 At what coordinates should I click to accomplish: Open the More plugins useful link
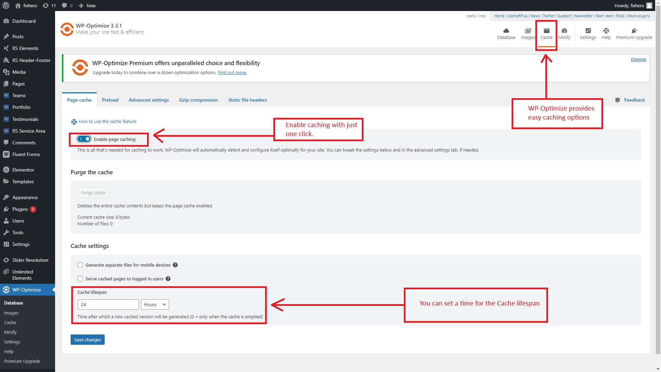click(639, 16)
